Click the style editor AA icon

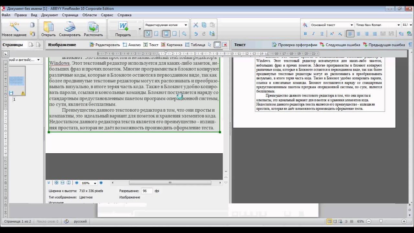click(x=305, y=25)
